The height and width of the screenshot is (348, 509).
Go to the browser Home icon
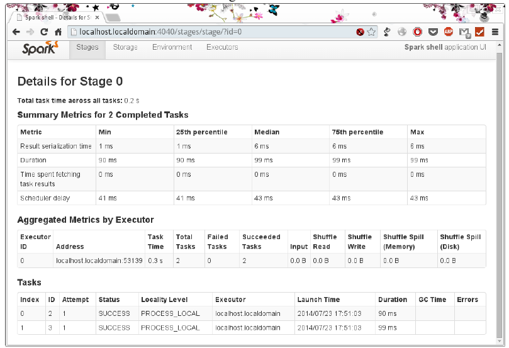tap(58, 32)
